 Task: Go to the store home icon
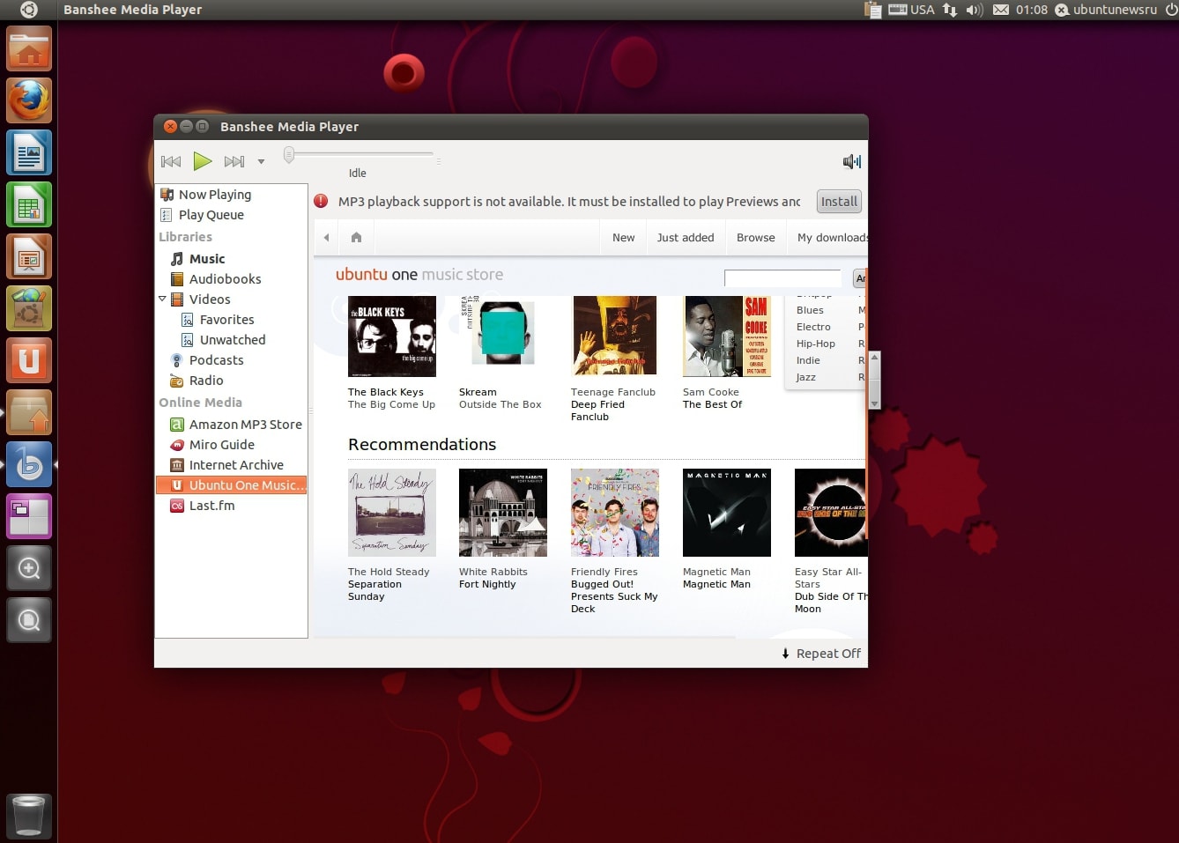tap(356, 237)
